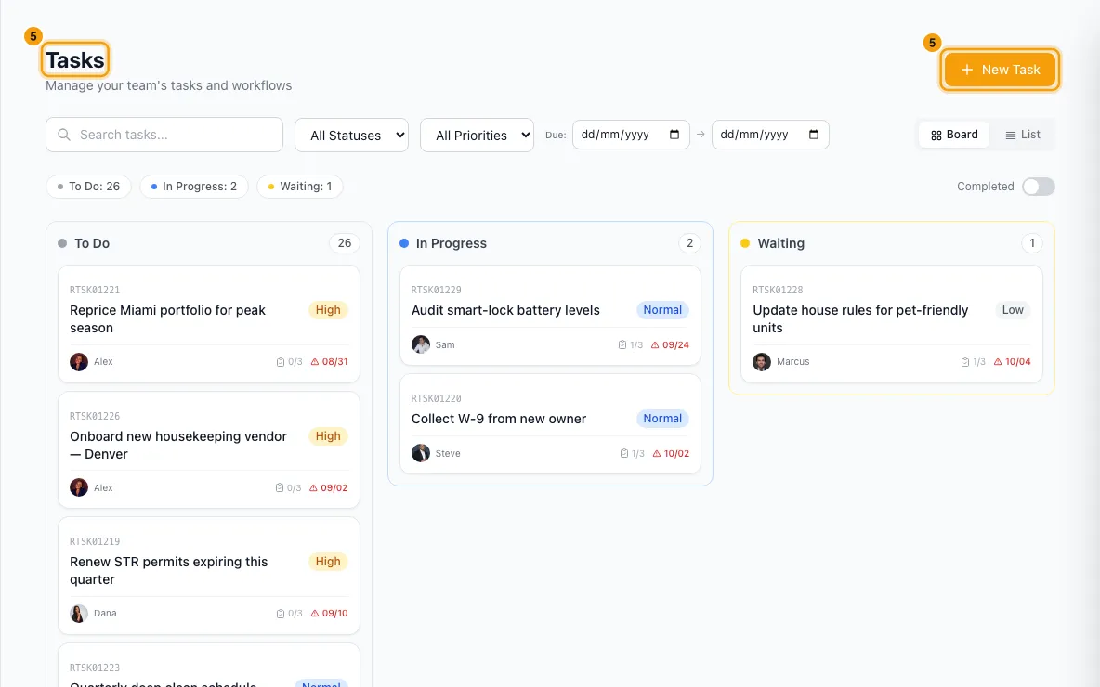Click overdue warning icon next to 09/24
The width and height of the screenshot is (1100, 687).
pyautogui.click(x=655, y=345)
